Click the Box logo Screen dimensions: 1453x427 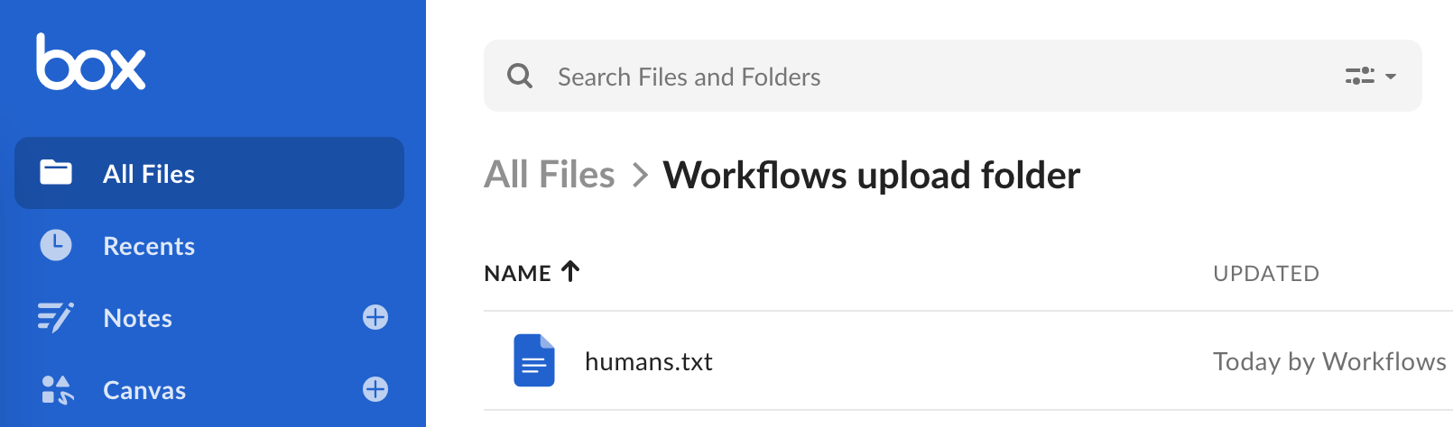(91, 62)
